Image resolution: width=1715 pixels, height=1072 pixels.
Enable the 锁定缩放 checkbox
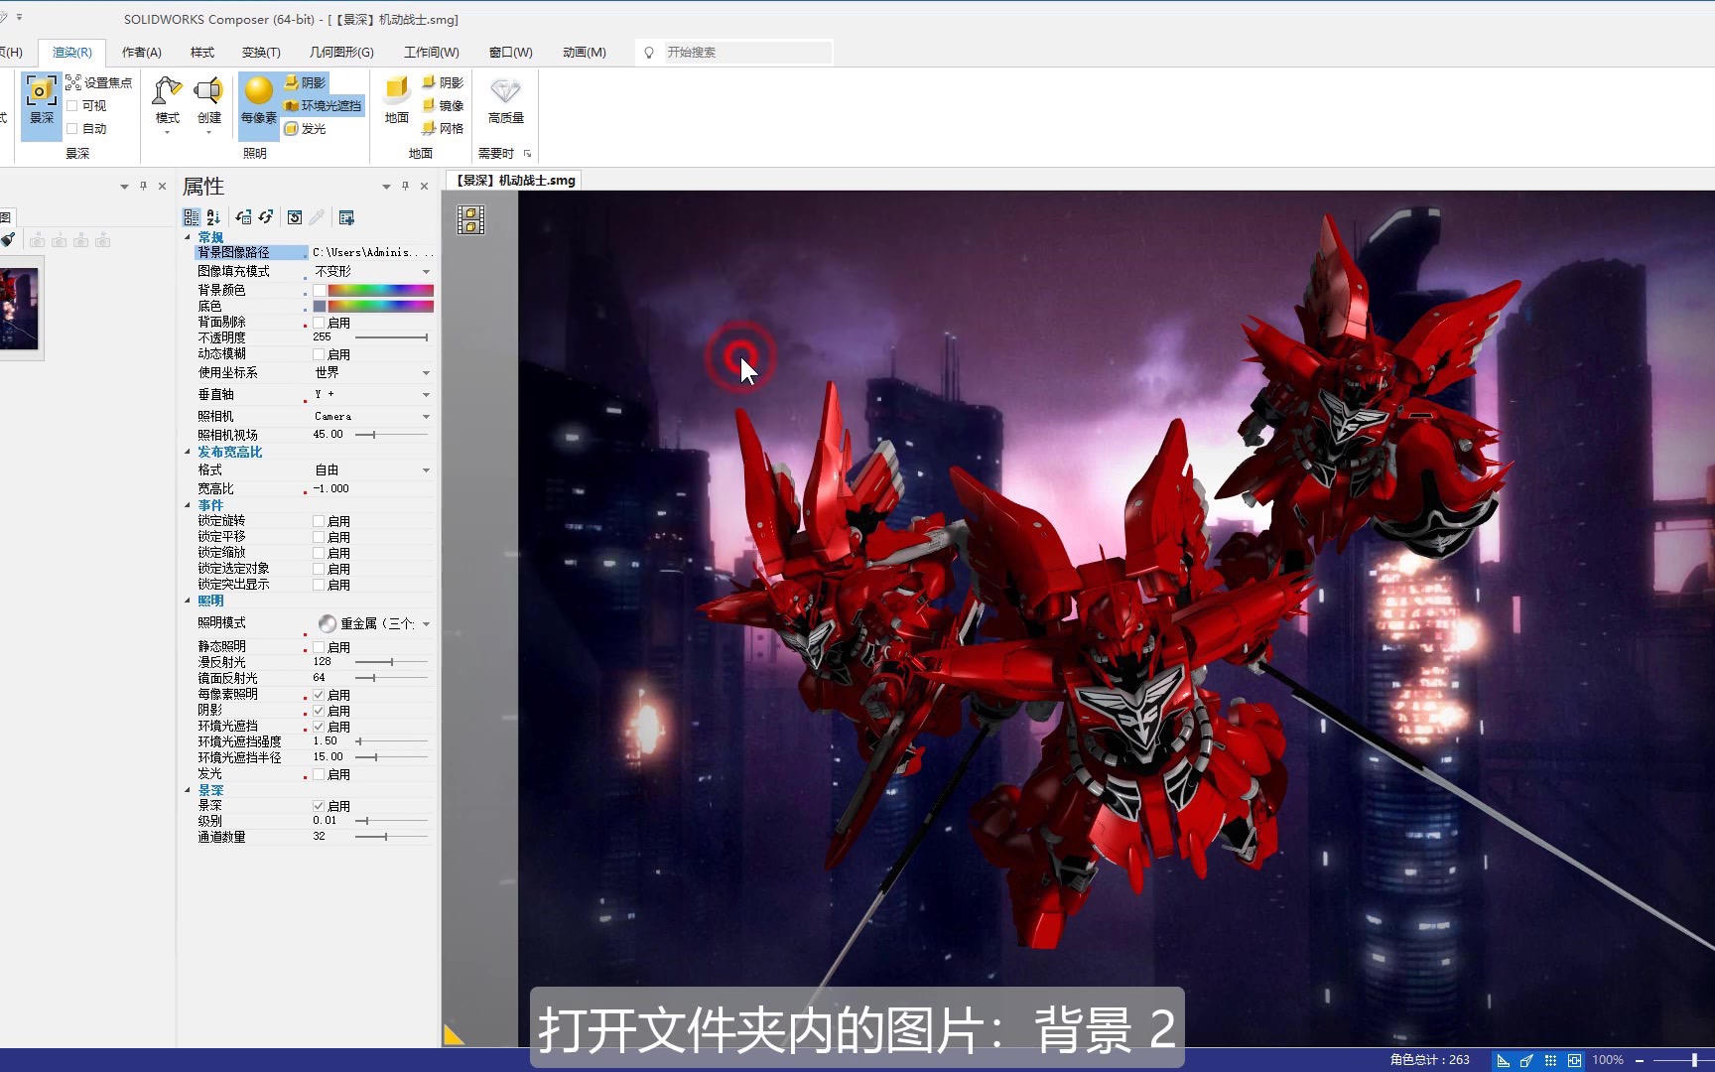(319, 553)
